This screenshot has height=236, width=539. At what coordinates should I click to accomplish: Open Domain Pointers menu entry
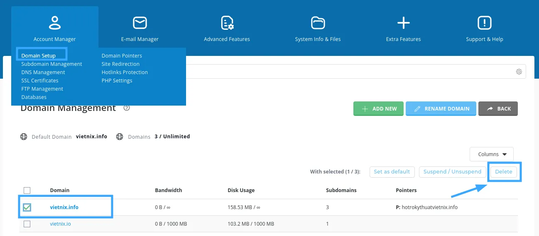tap(122, 55)
